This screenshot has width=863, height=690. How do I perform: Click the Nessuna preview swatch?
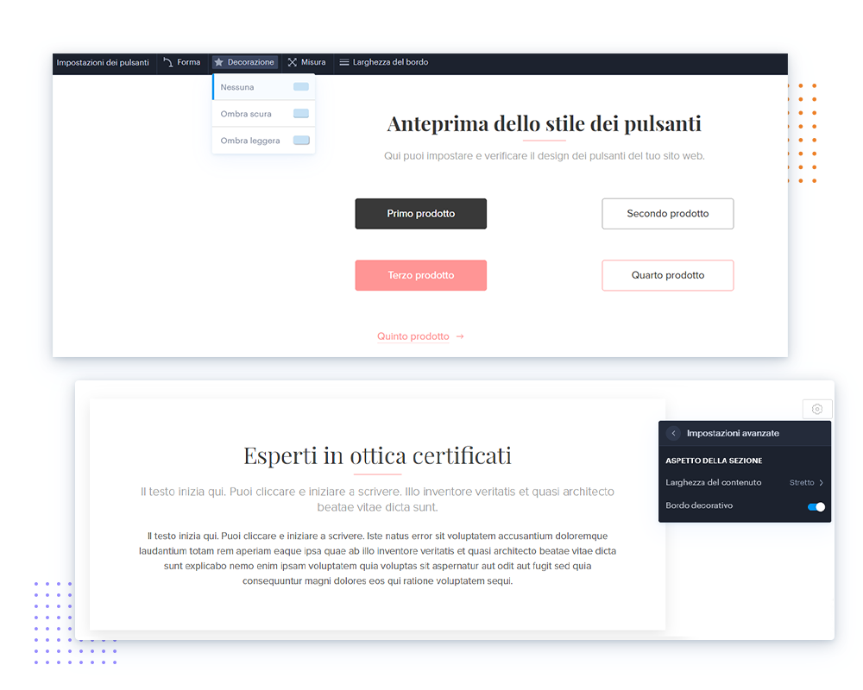301,87
